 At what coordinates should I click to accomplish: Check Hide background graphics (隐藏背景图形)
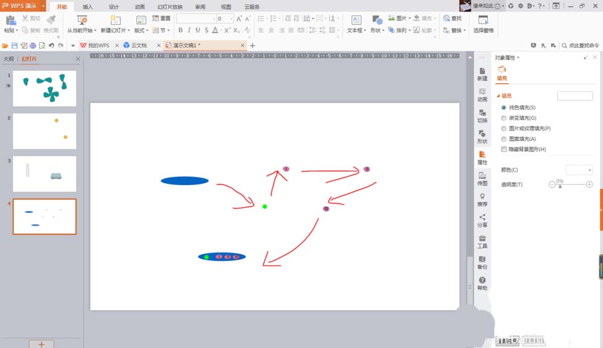point(504,149)
